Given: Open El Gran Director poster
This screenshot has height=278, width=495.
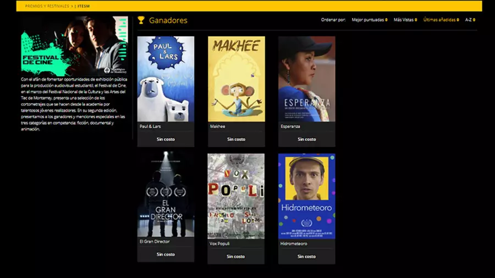Looking at the screenshot, I should click(x=166, y=194).
